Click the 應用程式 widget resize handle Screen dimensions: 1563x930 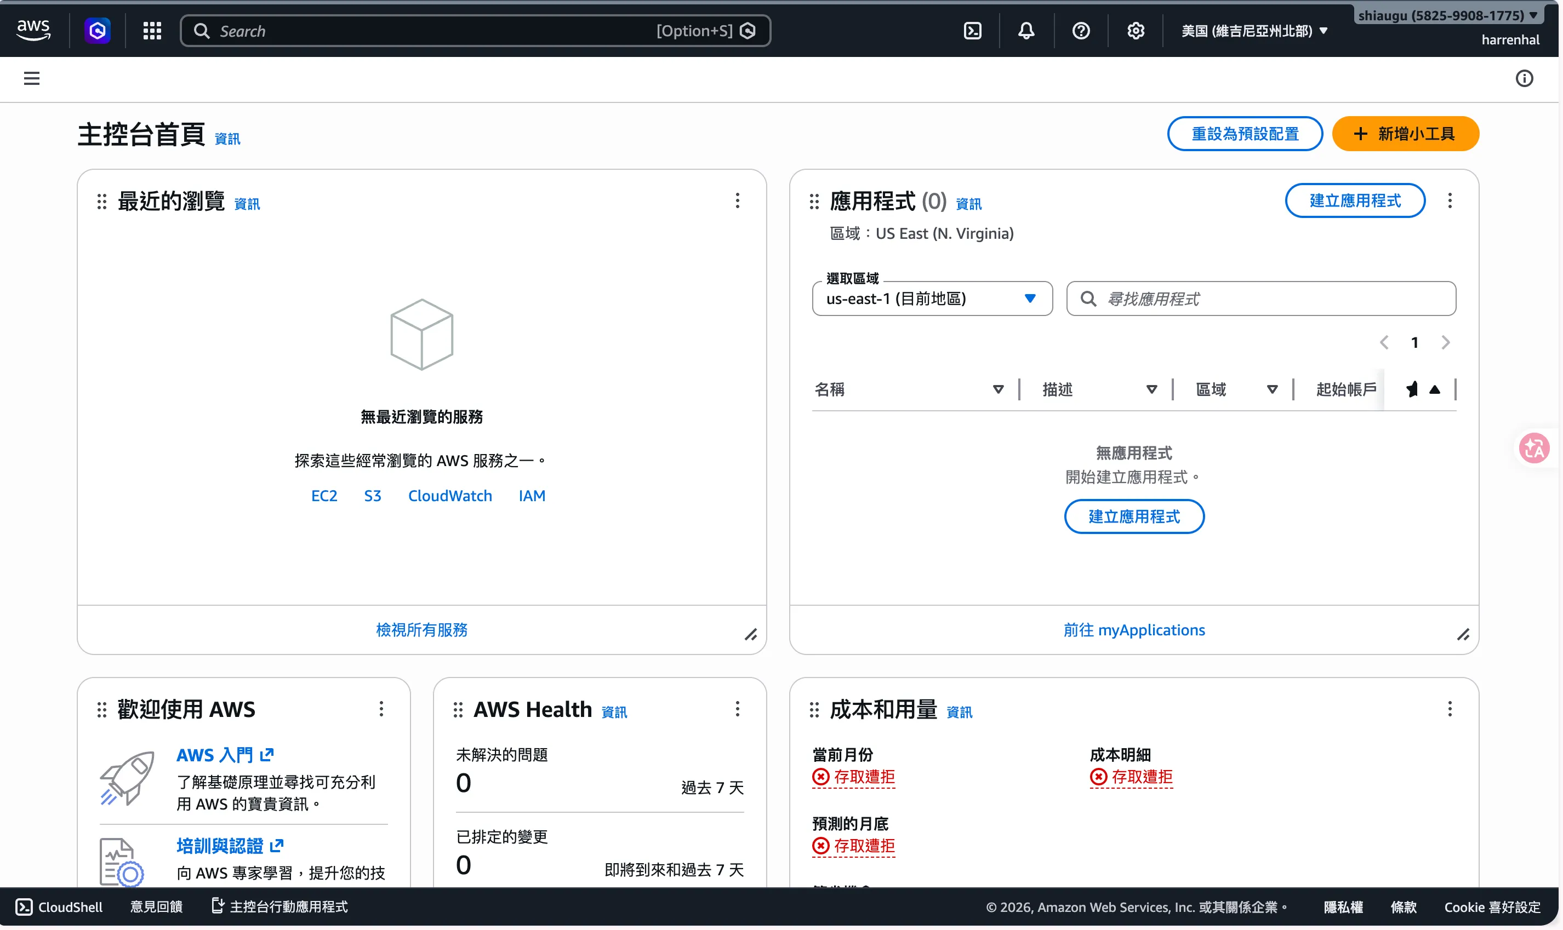coord(1463,634)
